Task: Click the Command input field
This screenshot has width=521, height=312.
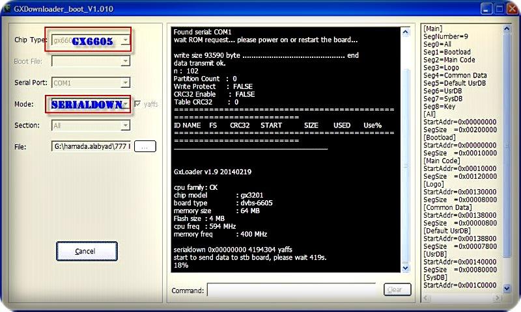Action: click(291, 289)
